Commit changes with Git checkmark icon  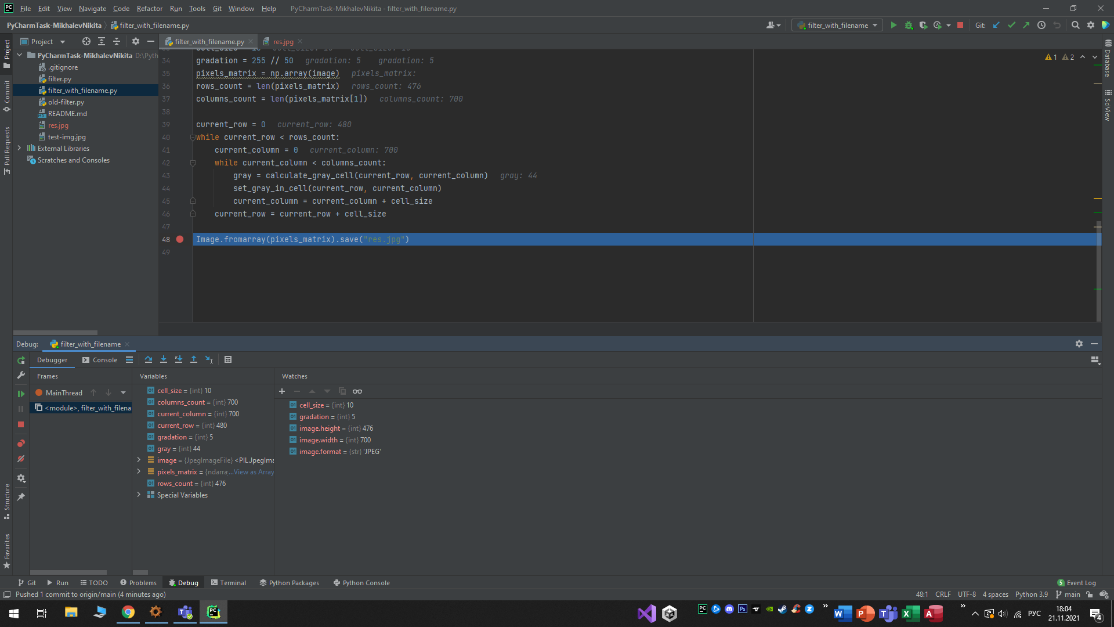(x=1011, y=25)
